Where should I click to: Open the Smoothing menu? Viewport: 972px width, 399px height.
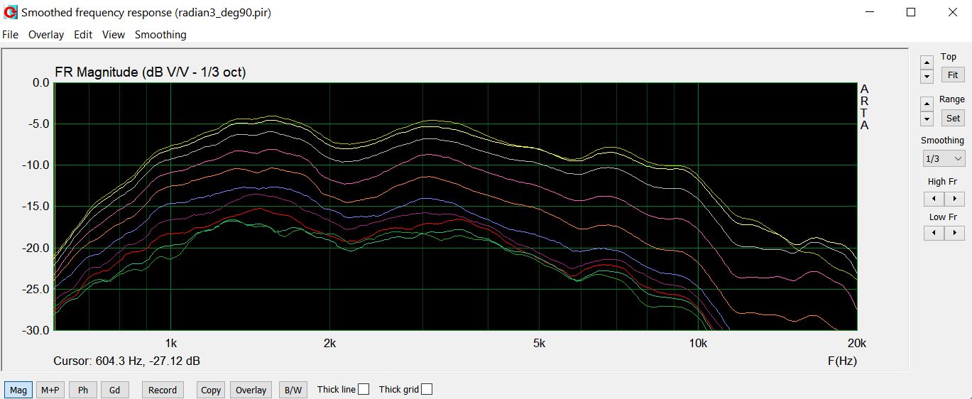(160, 34)
